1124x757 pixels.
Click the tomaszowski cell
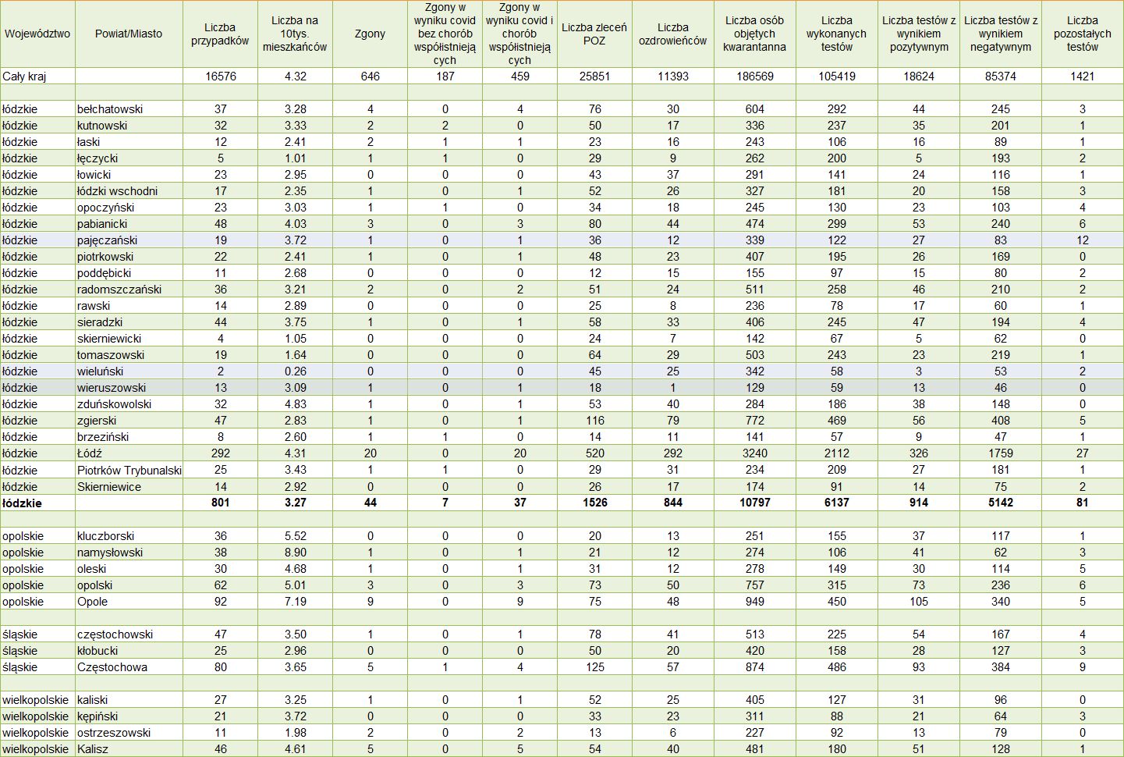[129, 355]
